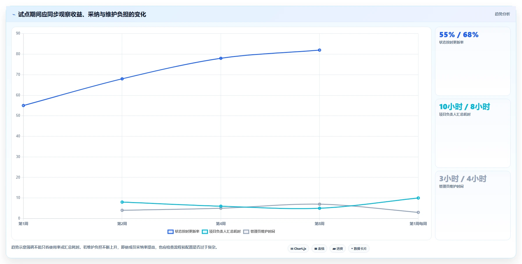The height and width of the screenshot is (264, 522).
Task: Select the cyan data point at 第1周每周 (10)
Action: pyautogui.click(x=418, y=198)
